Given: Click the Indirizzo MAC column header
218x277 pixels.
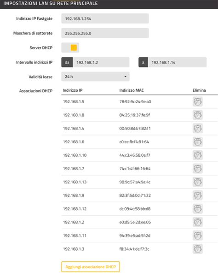Looking at the screenshot, I should coord(132,90).
